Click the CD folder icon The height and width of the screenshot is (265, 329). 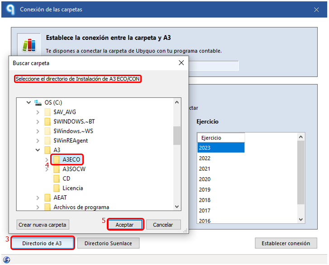(57, 178)
